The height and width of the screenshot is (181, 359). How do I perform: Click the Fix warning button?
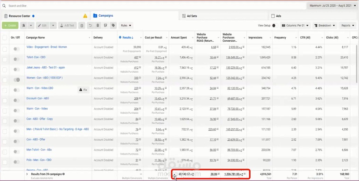83,90
